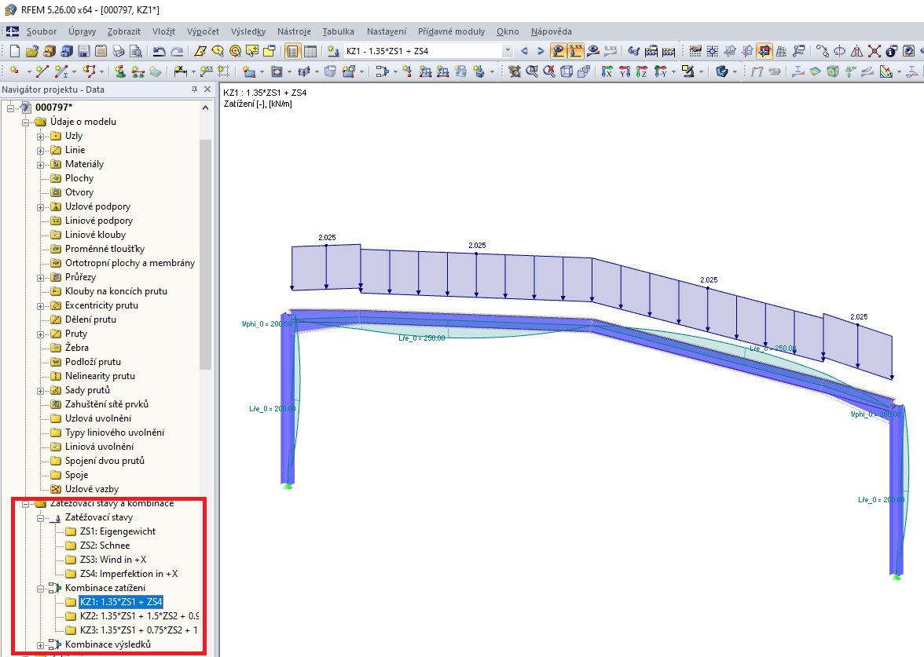
Task: Open the Výsledky menu
Action: click(x=248, y=31)
